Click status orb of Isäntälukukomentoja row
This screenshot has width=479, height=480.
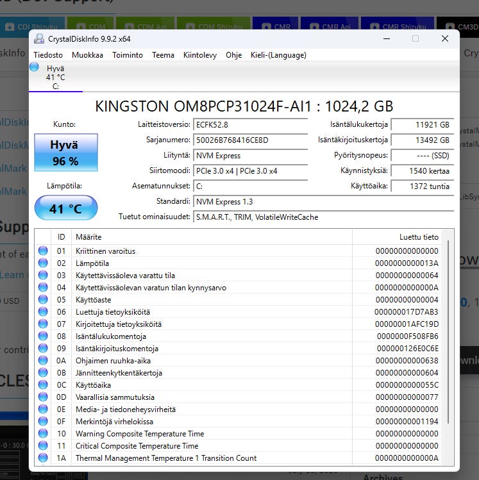tap(43, 336)
